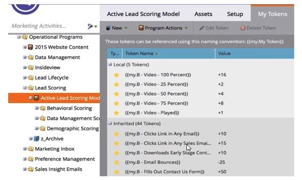Screen dimensions: 302x180
Task: Click the Value column header
Action: pos(254,53)
